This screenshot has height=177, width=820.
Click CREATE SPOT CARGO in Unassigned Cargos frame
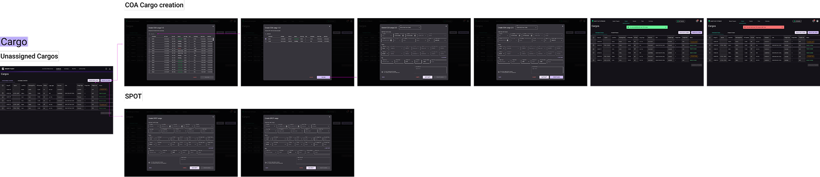93,80
